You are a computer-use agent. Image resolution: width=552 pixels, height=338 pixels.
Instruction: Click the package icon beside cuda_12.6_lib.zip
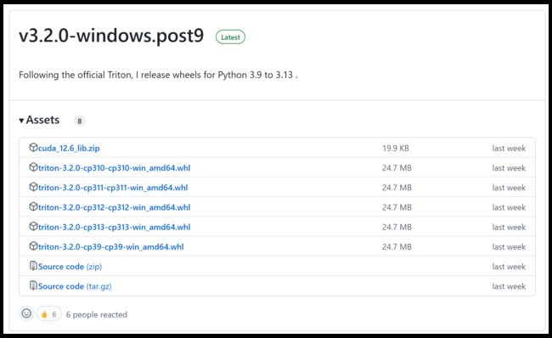pyautogui.click(x=33, y=148)
